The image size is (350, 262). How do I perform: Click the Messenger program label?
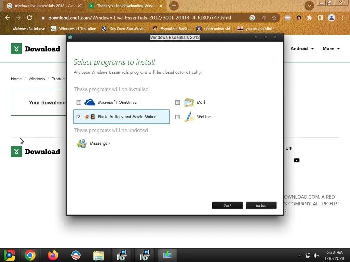coord(100,143)
